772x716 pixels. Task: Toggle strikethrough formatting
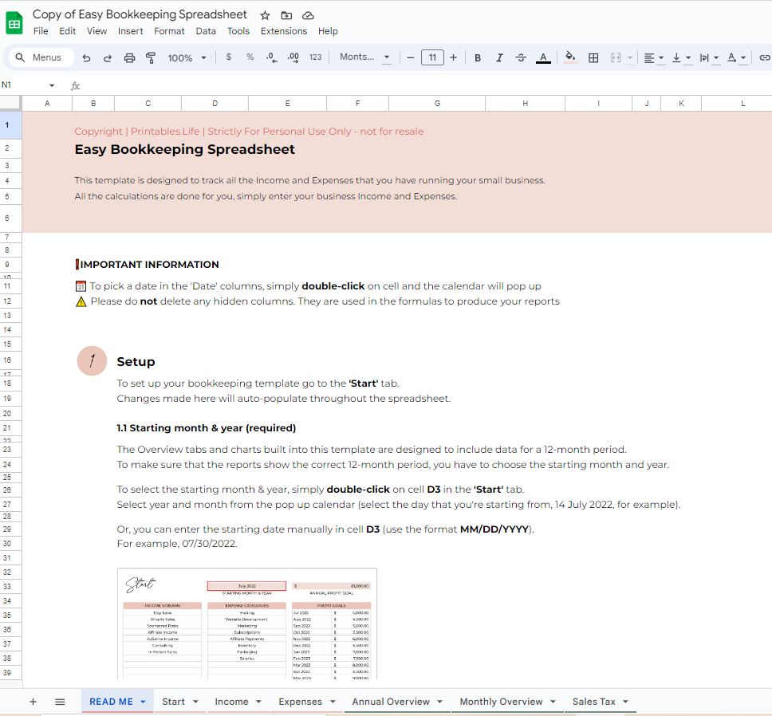521,57
